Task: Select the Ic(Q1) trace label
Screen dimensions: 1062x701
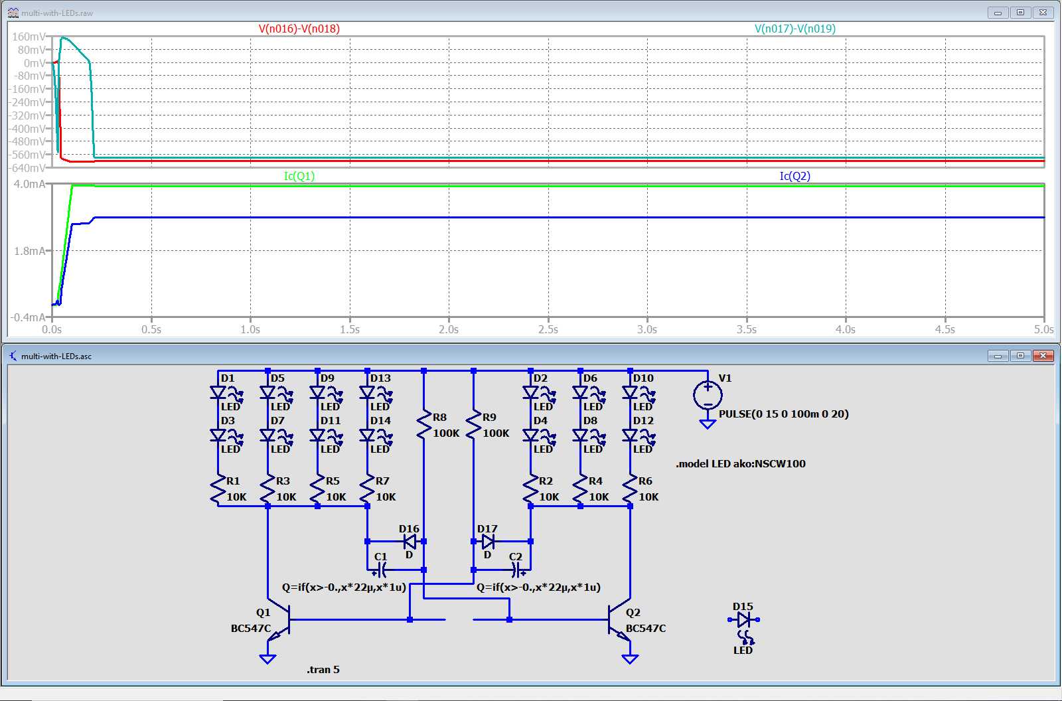Action: [x=299, y=176]
